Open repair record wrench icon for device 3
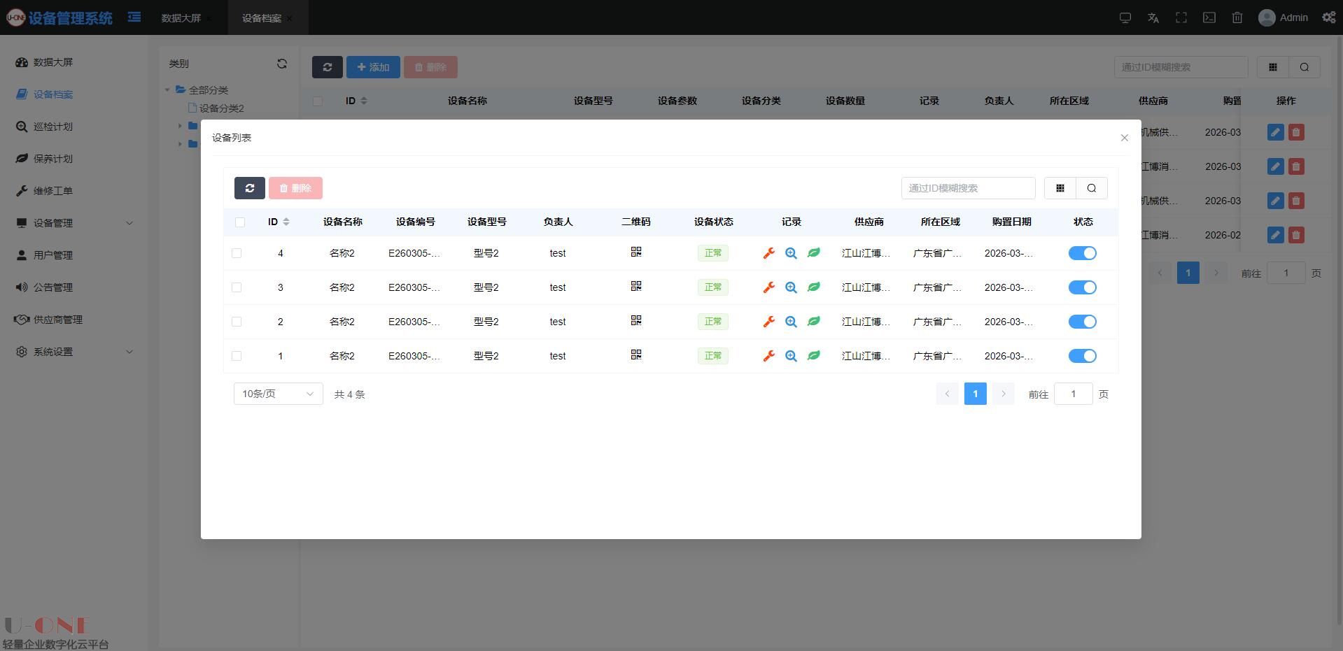This screenshot has width=1343, height=651. tap(768, 287)
